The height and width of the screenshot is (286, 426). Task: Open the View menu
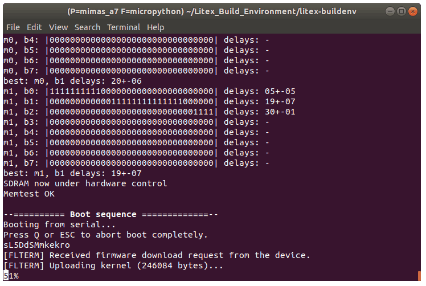pos(58,27)
